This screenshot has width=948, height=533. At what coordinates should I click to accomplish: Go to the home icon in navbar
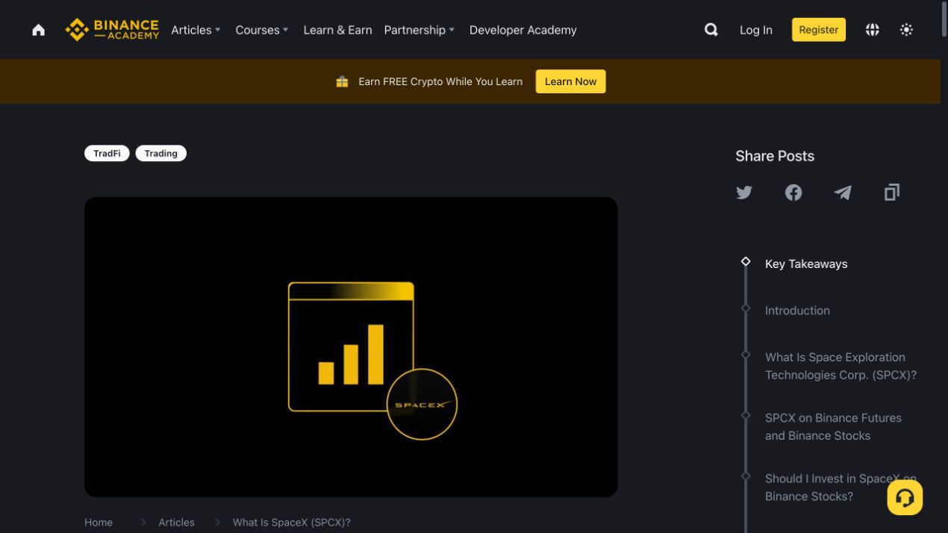pos(38,30)
